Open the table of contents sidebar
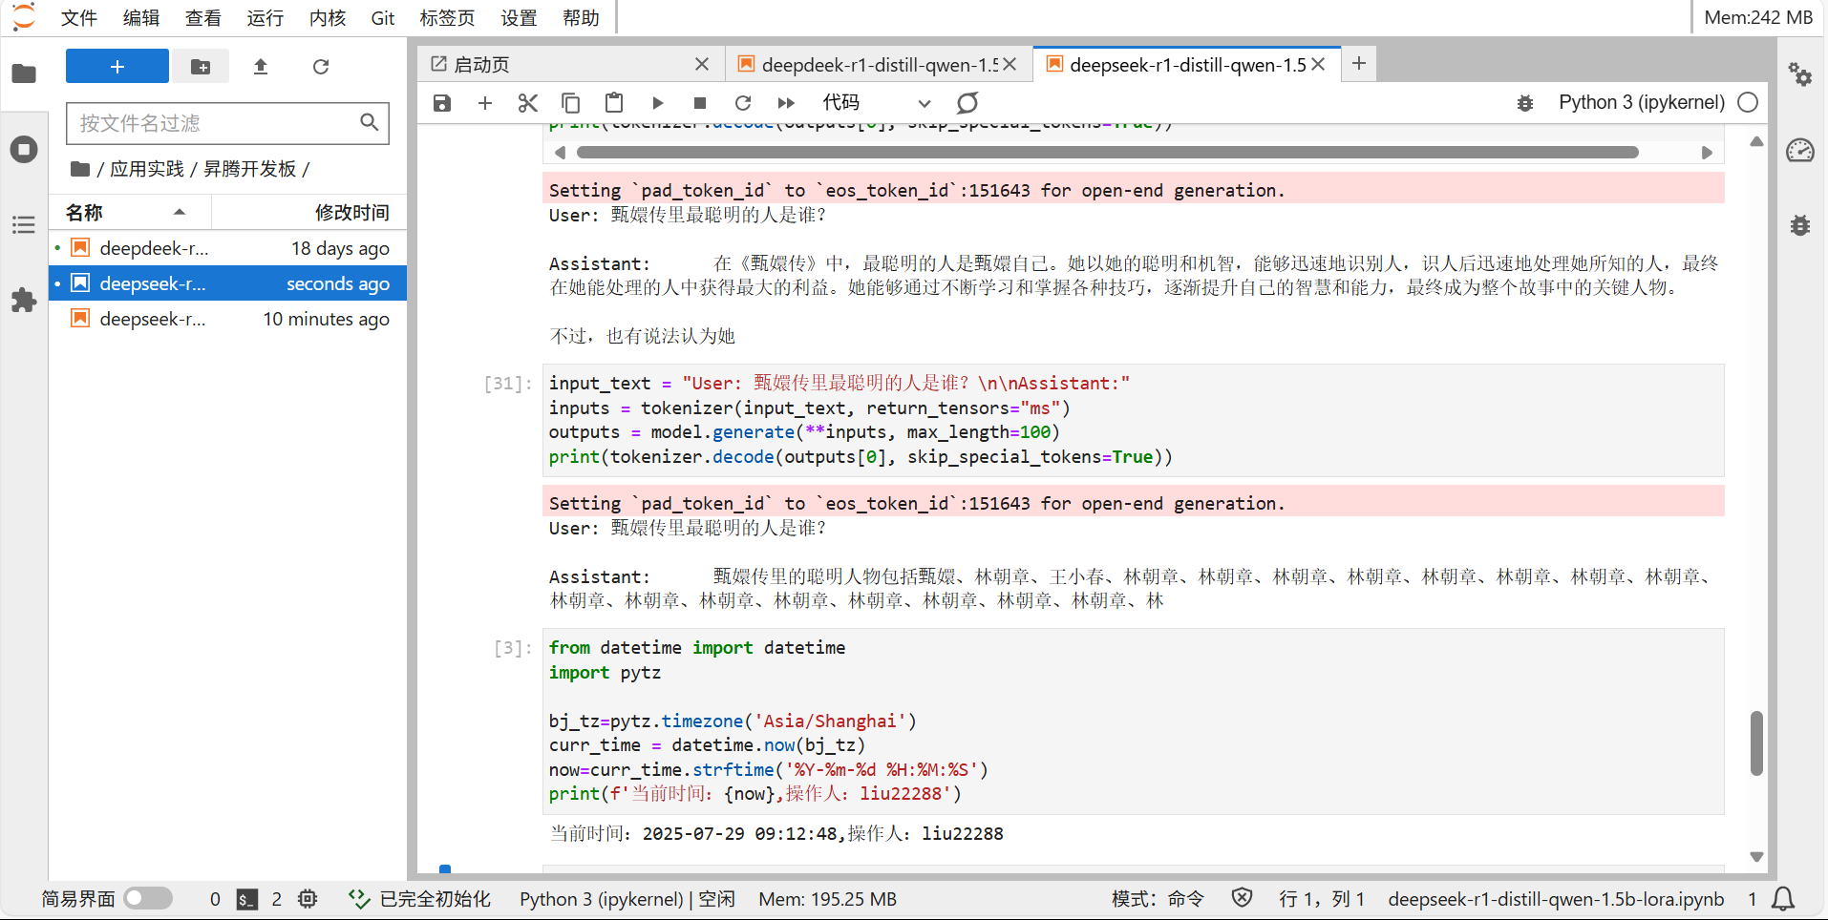The image size is (1828, 920). (x=24, y=225)
